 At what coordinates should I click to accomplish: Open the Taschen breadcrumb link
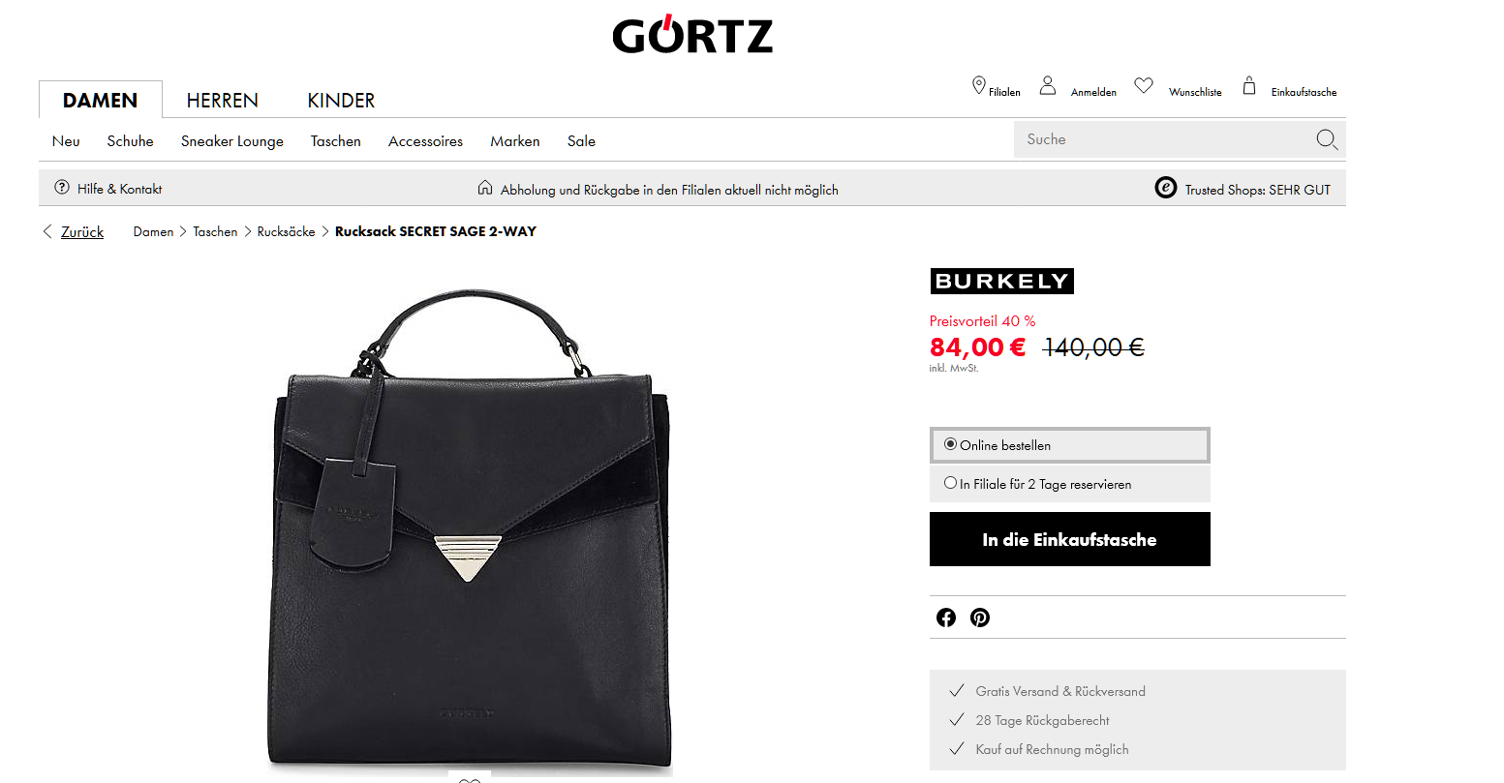pyautogui.click(x=215, y=231)
